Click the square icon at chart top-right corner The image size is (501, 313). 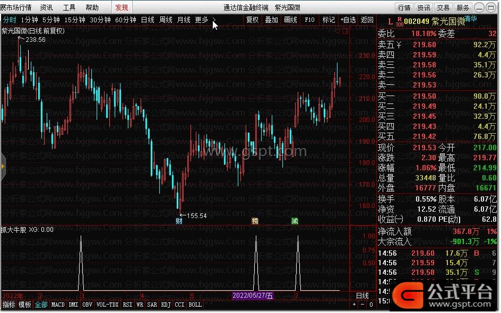(345, 31)
